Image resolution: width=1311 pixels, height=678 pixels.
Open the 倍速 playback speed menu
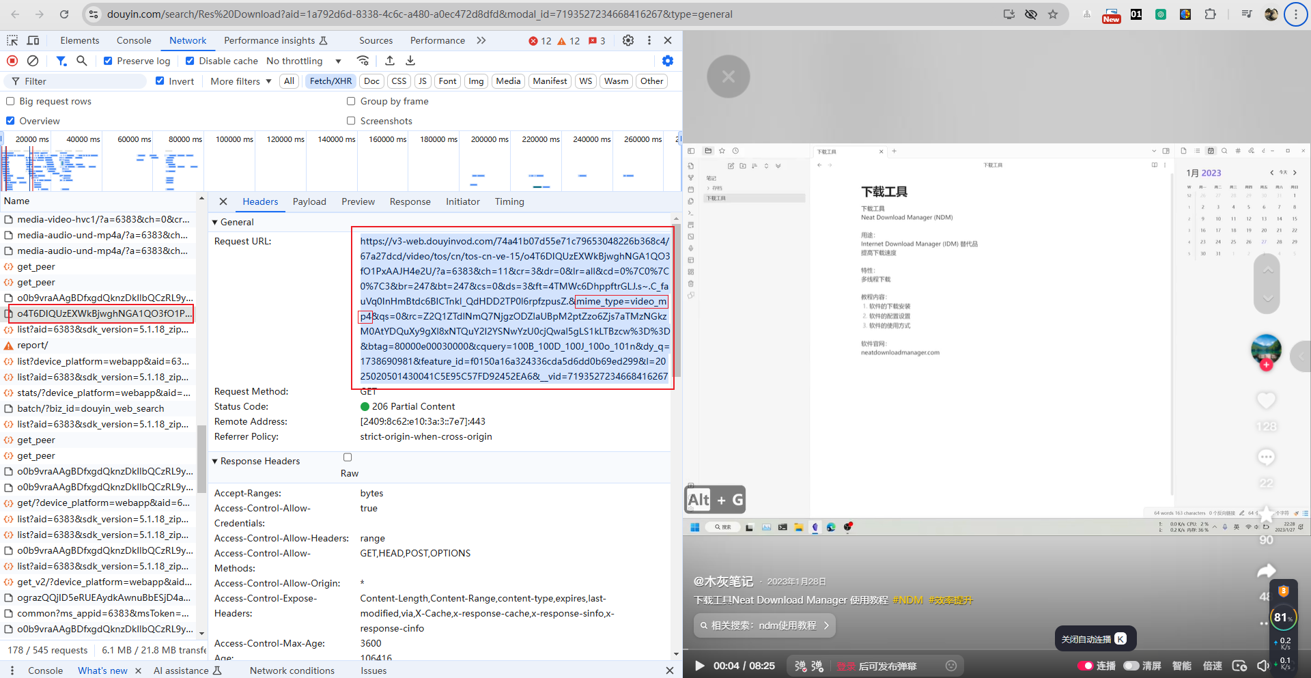(1212, 666)
